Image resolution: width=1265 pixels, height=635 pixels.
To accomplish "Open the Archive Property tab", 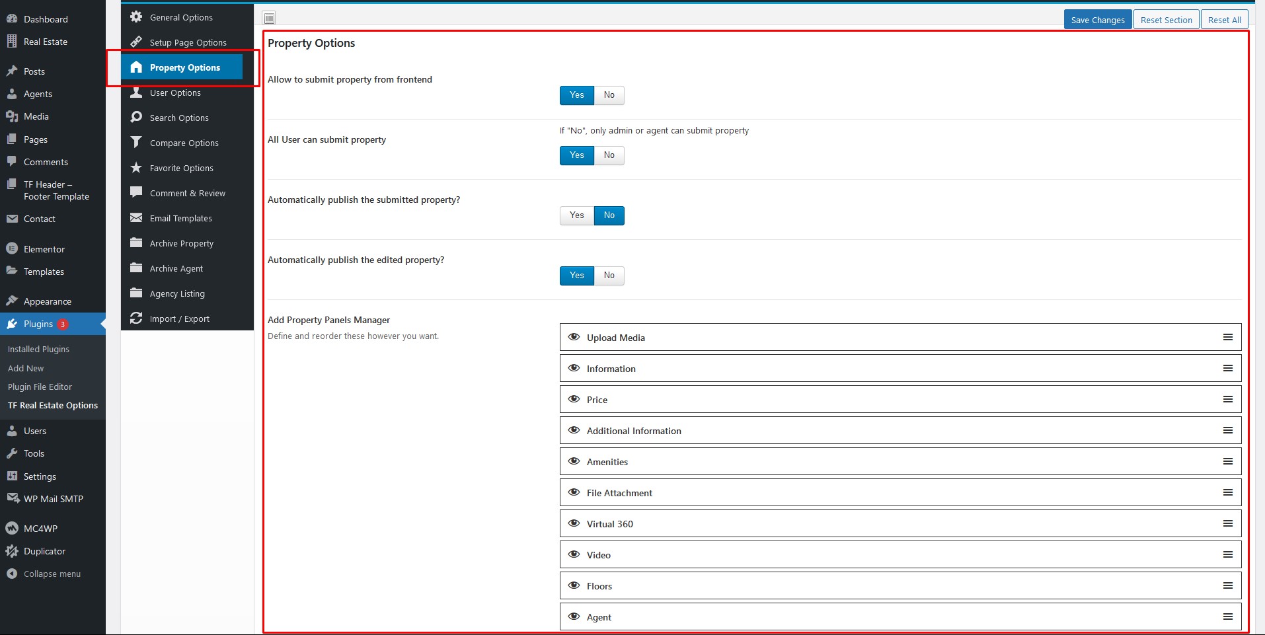I will (187, 243).
